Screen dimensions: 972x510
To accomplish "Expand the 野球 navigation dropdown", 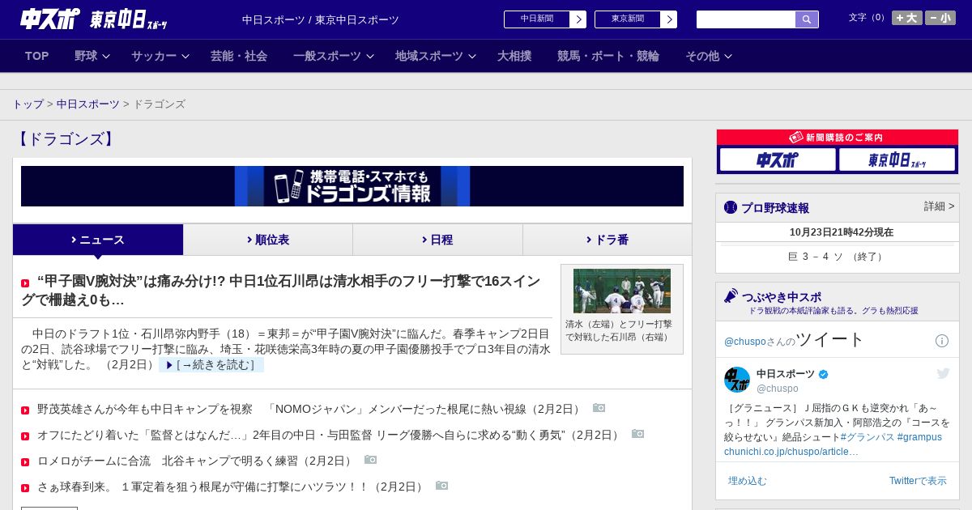I will click(92, 56).
